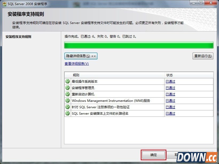Confirm the dialog with the 确定 button
Image resolution: width=219 pixels, height=164 pixels.
tap(153, 155)
